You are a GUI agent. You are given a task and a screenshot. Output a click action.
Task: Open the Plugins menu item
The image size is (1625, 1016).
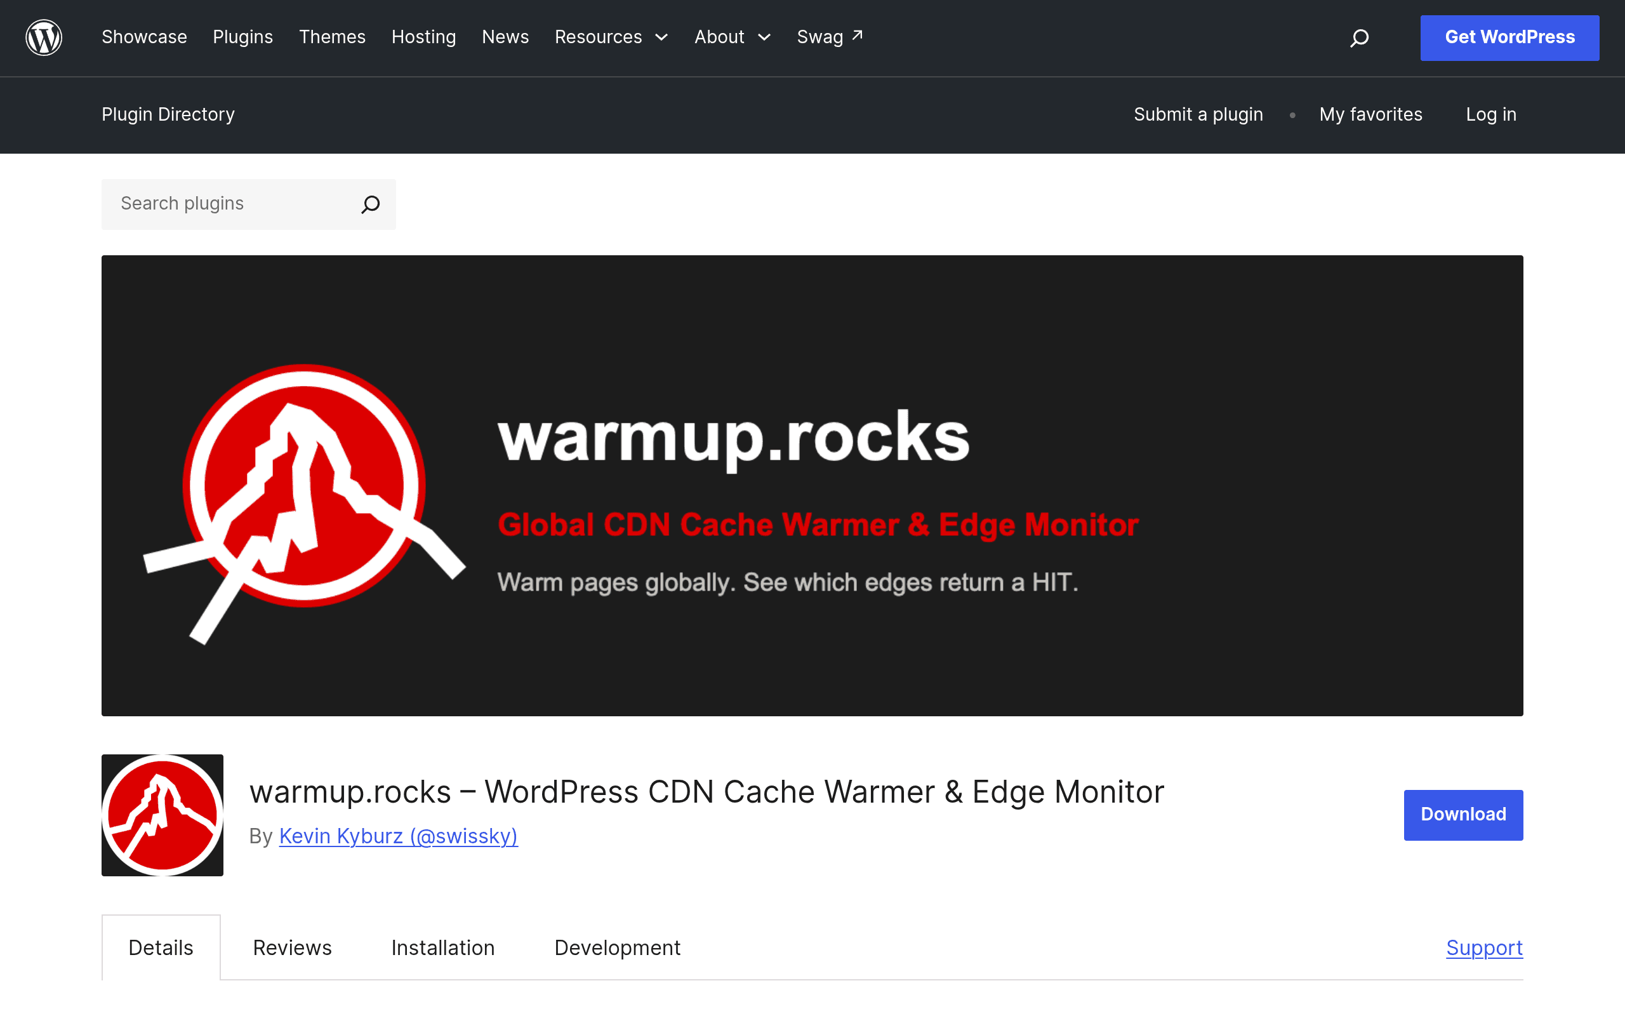[x=243, y=37]
